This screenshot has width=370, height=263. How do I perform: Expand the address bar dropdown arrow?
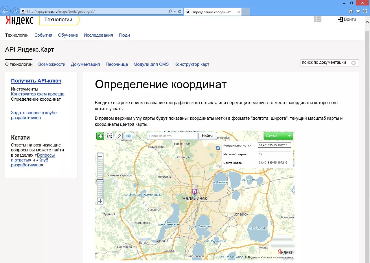pyautogui.click(x=175, y=12)
